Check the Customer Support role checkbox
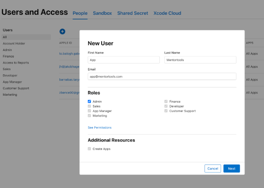 tap(166, 111)
